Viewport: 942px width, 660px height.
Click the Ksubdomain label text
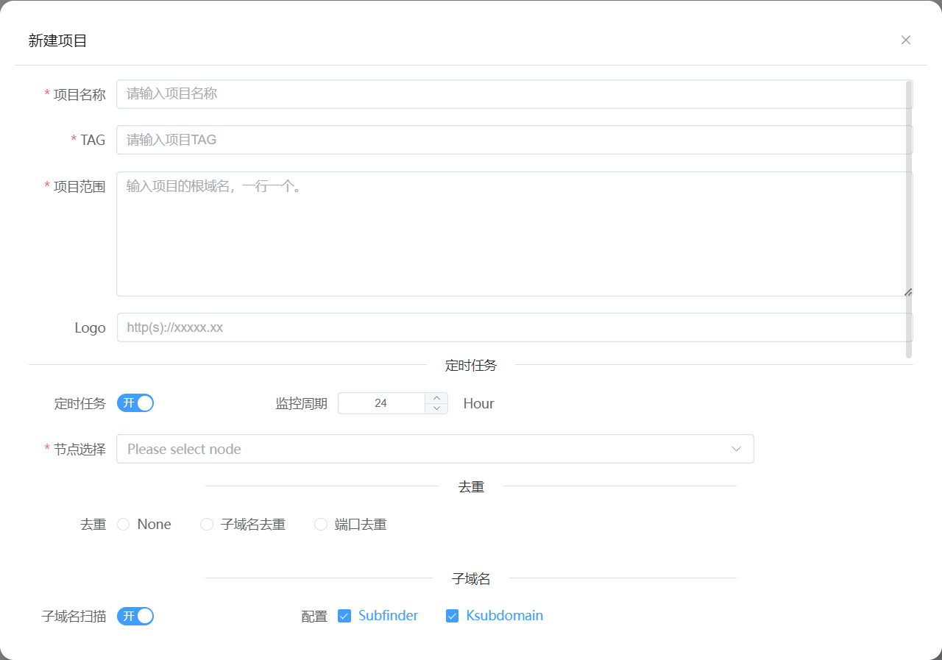coord(505,616)
